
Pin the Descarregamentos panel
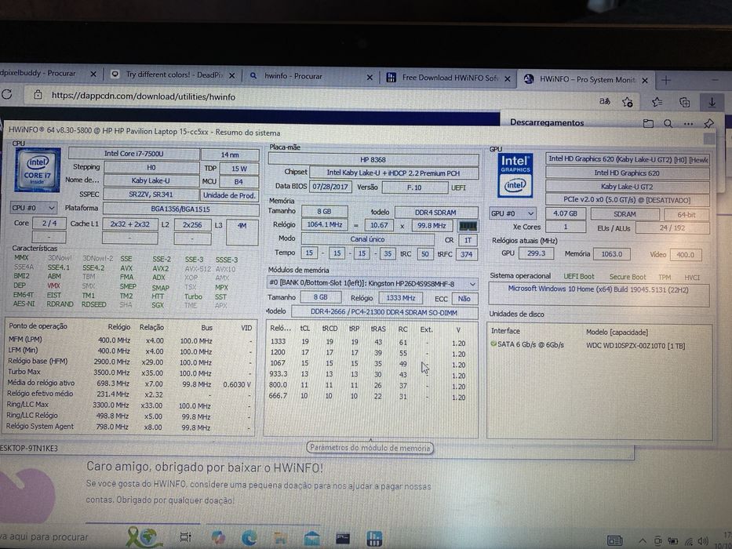coord(708,123)
